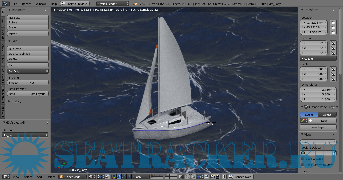343x180 pixels.
Task: Toggle the 3D manipulator widget icon
Action: 114,177
